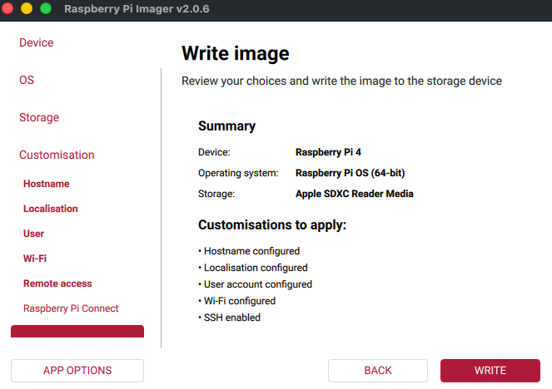The width and height of the screenshot is (552, 389).
Task: Select the OS step in sidebar
Action: coord(27,80)
